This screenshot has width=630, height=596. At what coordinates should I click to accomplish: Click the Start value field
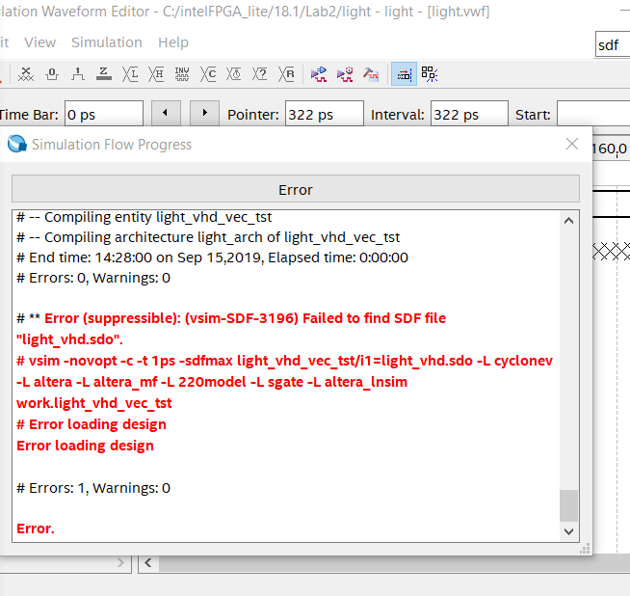(x=593, y=114)
